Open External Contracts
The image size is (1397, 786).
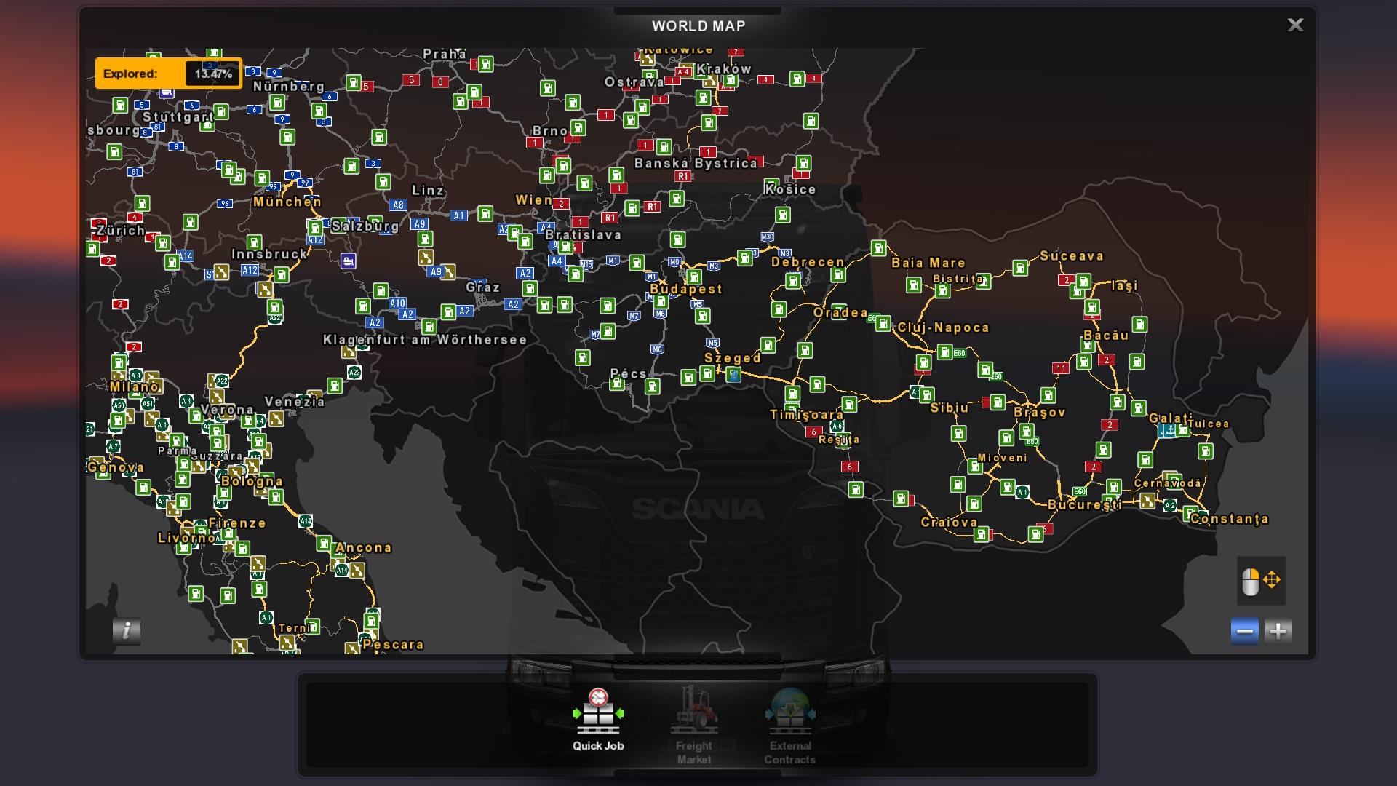pos(790,715)
